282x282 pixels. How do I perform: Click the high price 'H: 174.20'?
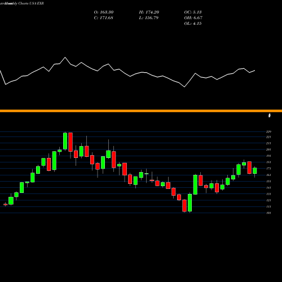pos(149,12)
